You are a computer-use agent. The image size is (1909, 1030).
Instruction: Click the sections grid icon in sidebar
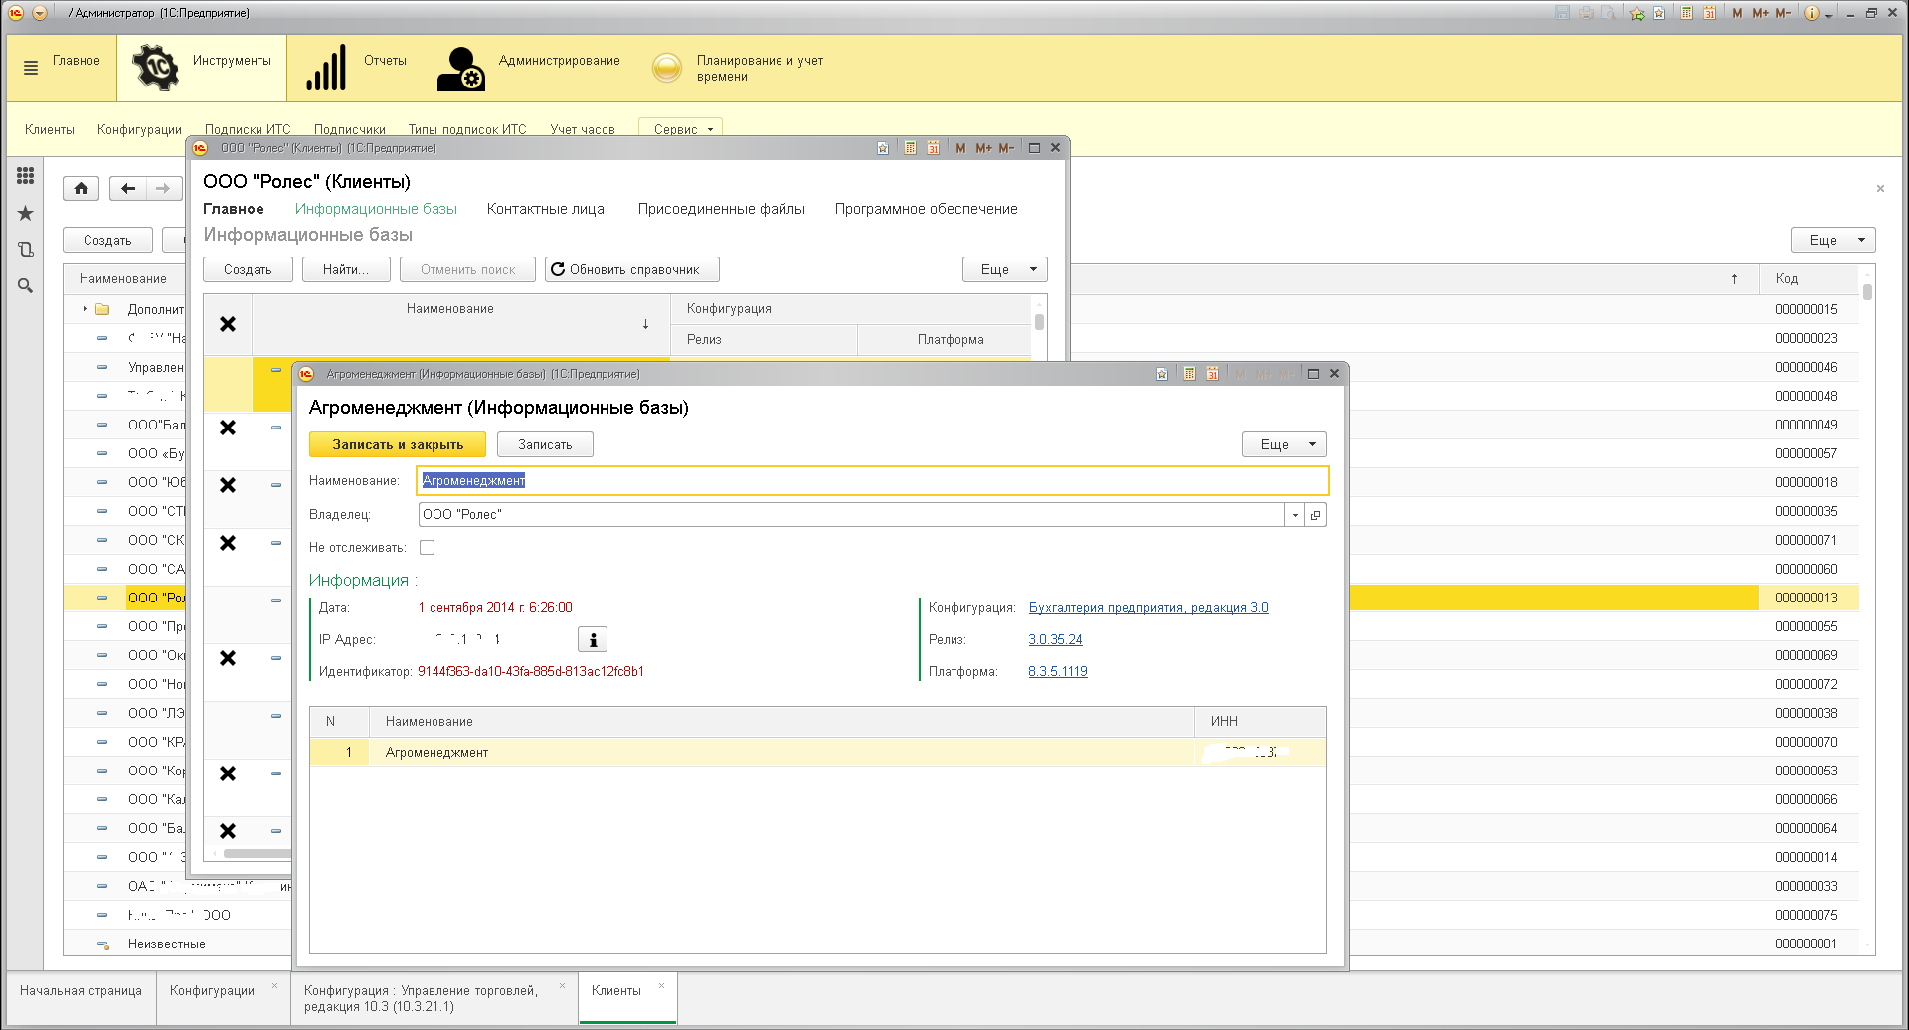[x=26, y=176]
